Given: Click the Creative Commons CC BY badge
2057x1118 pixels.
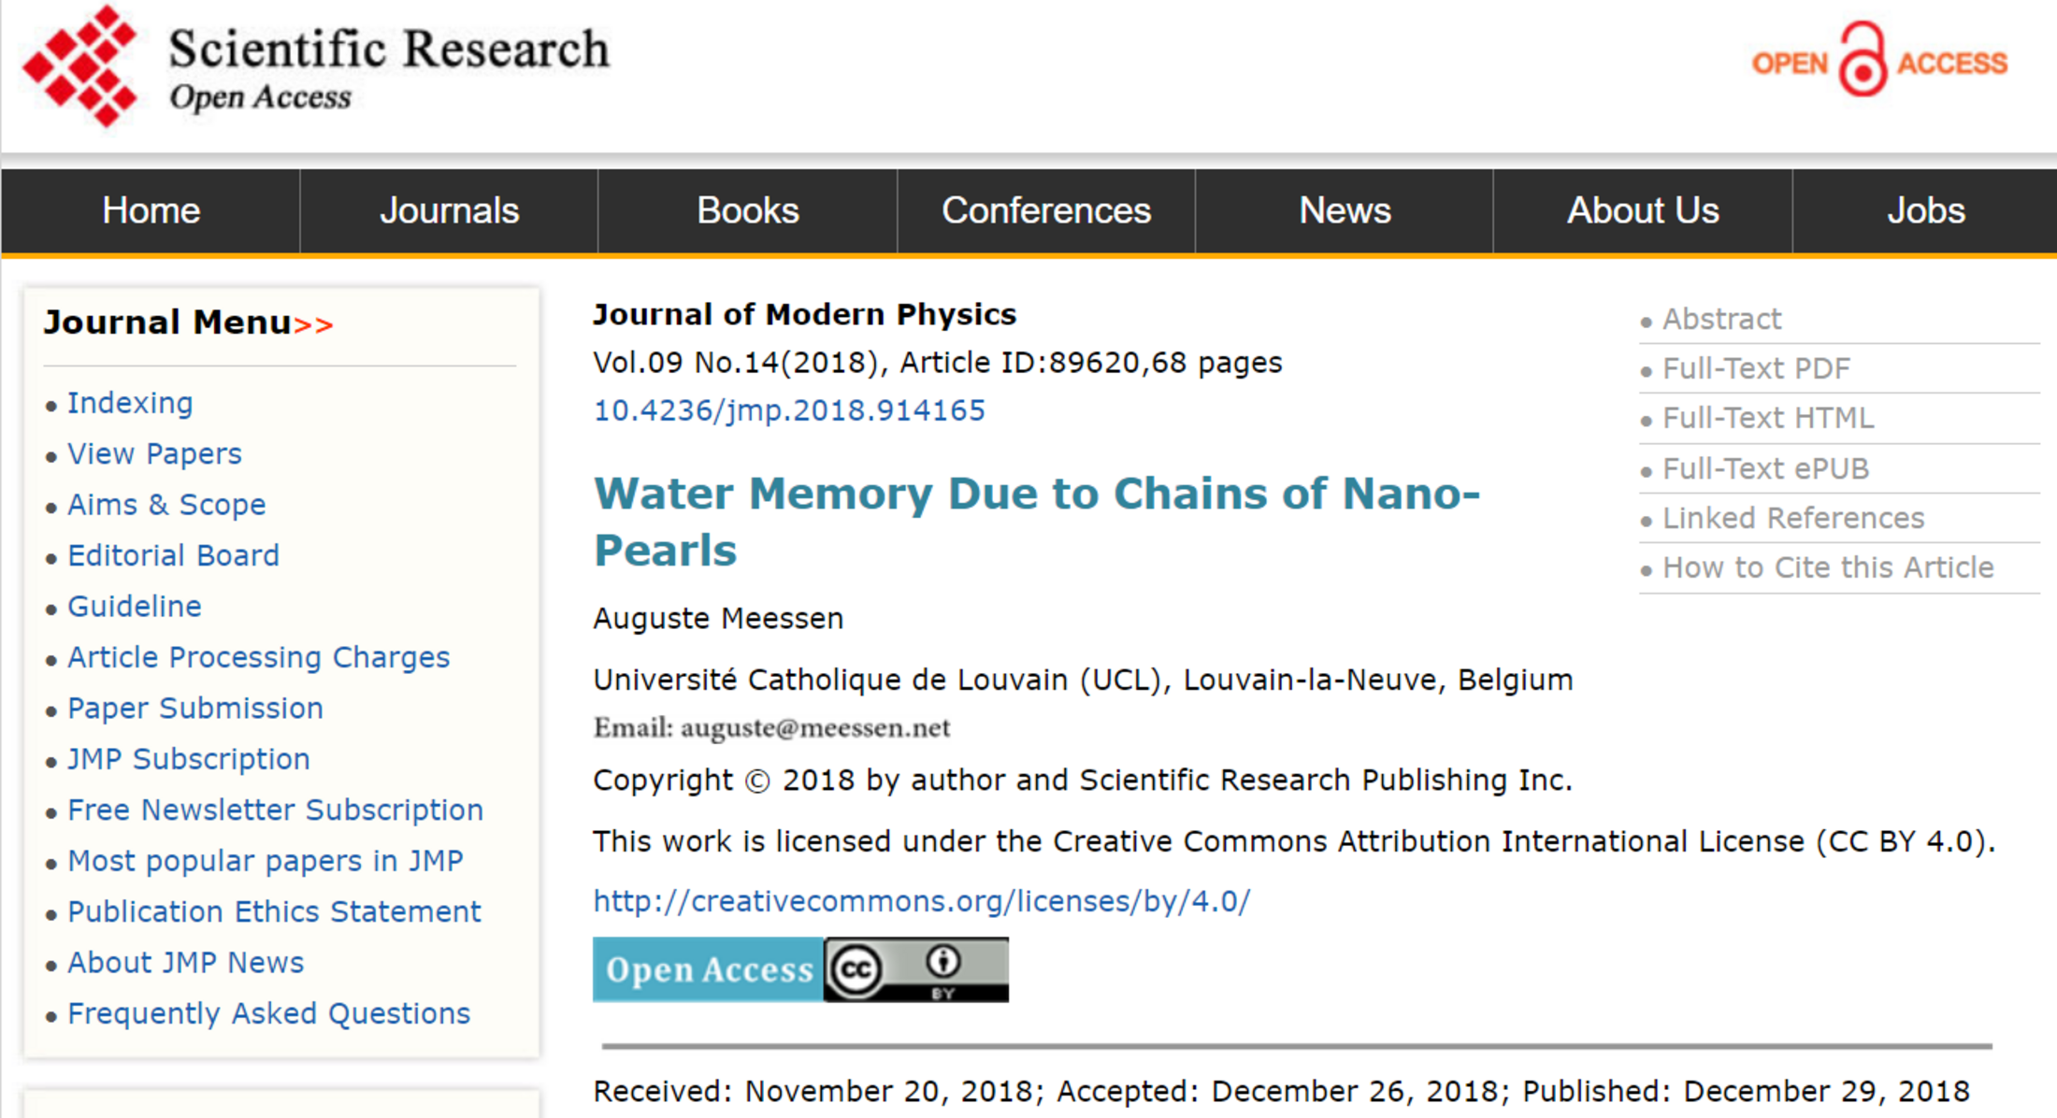Looking at the screenshot, I should pos(916,969).
